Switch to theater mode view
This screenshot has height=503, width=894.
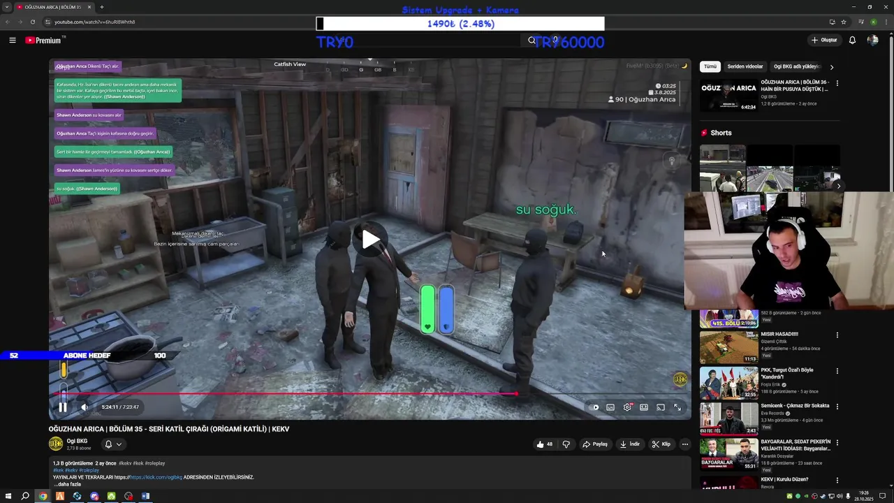click(644, 407)
